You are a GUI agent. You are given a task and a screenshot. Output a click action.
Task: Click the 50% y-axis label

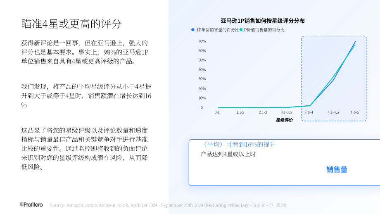pos(202,60)
